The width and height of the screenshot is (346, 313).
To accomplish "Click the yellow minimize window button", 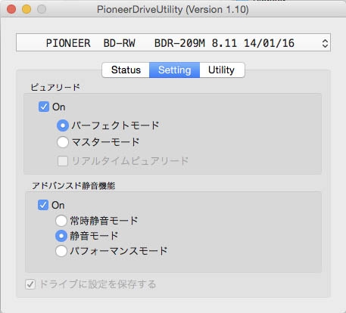I will [x=26, y=9].
